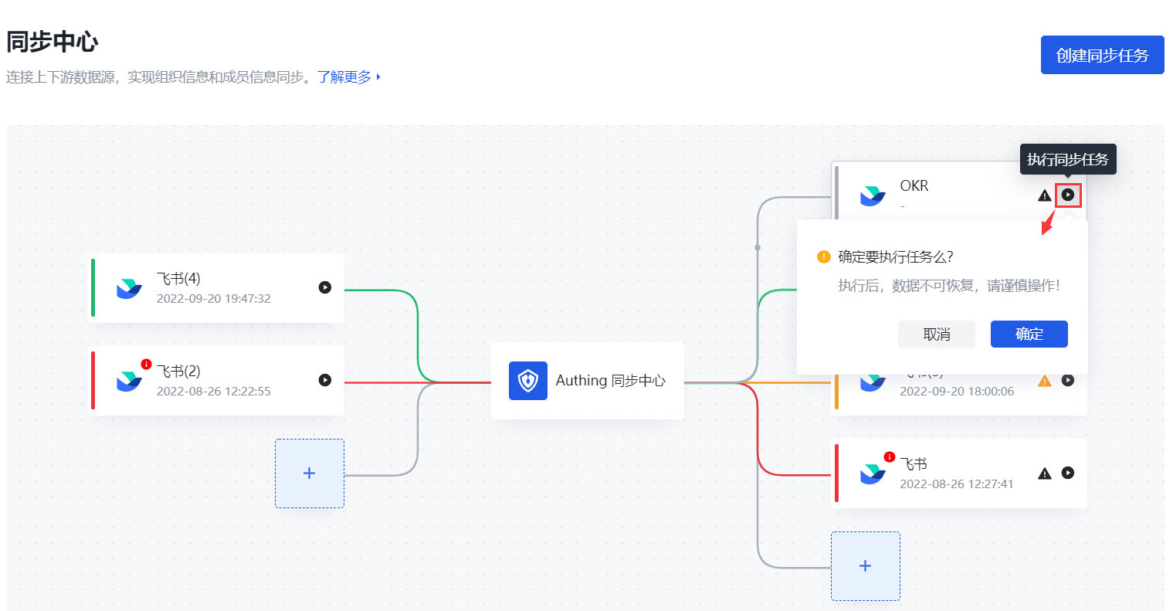Click the Authing shield logo icon
The width and height of the screenshot is (1173, 611).
pyautogui.click(x=528, y=381)
